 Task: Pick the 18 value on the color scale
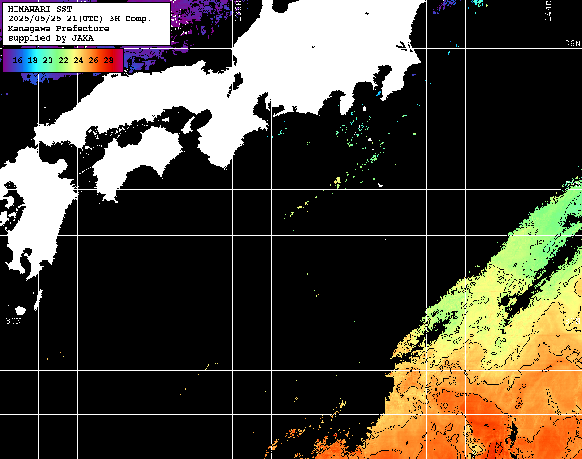(x=32, y=61)
